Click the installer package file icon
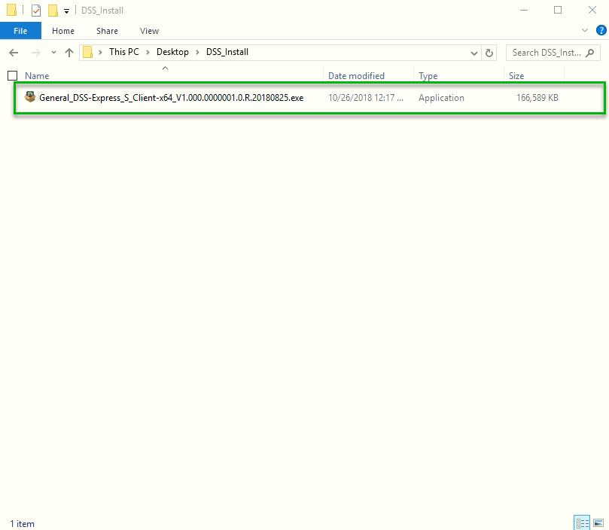This screenshot has width=609, height=530. [x=30, y=97]
